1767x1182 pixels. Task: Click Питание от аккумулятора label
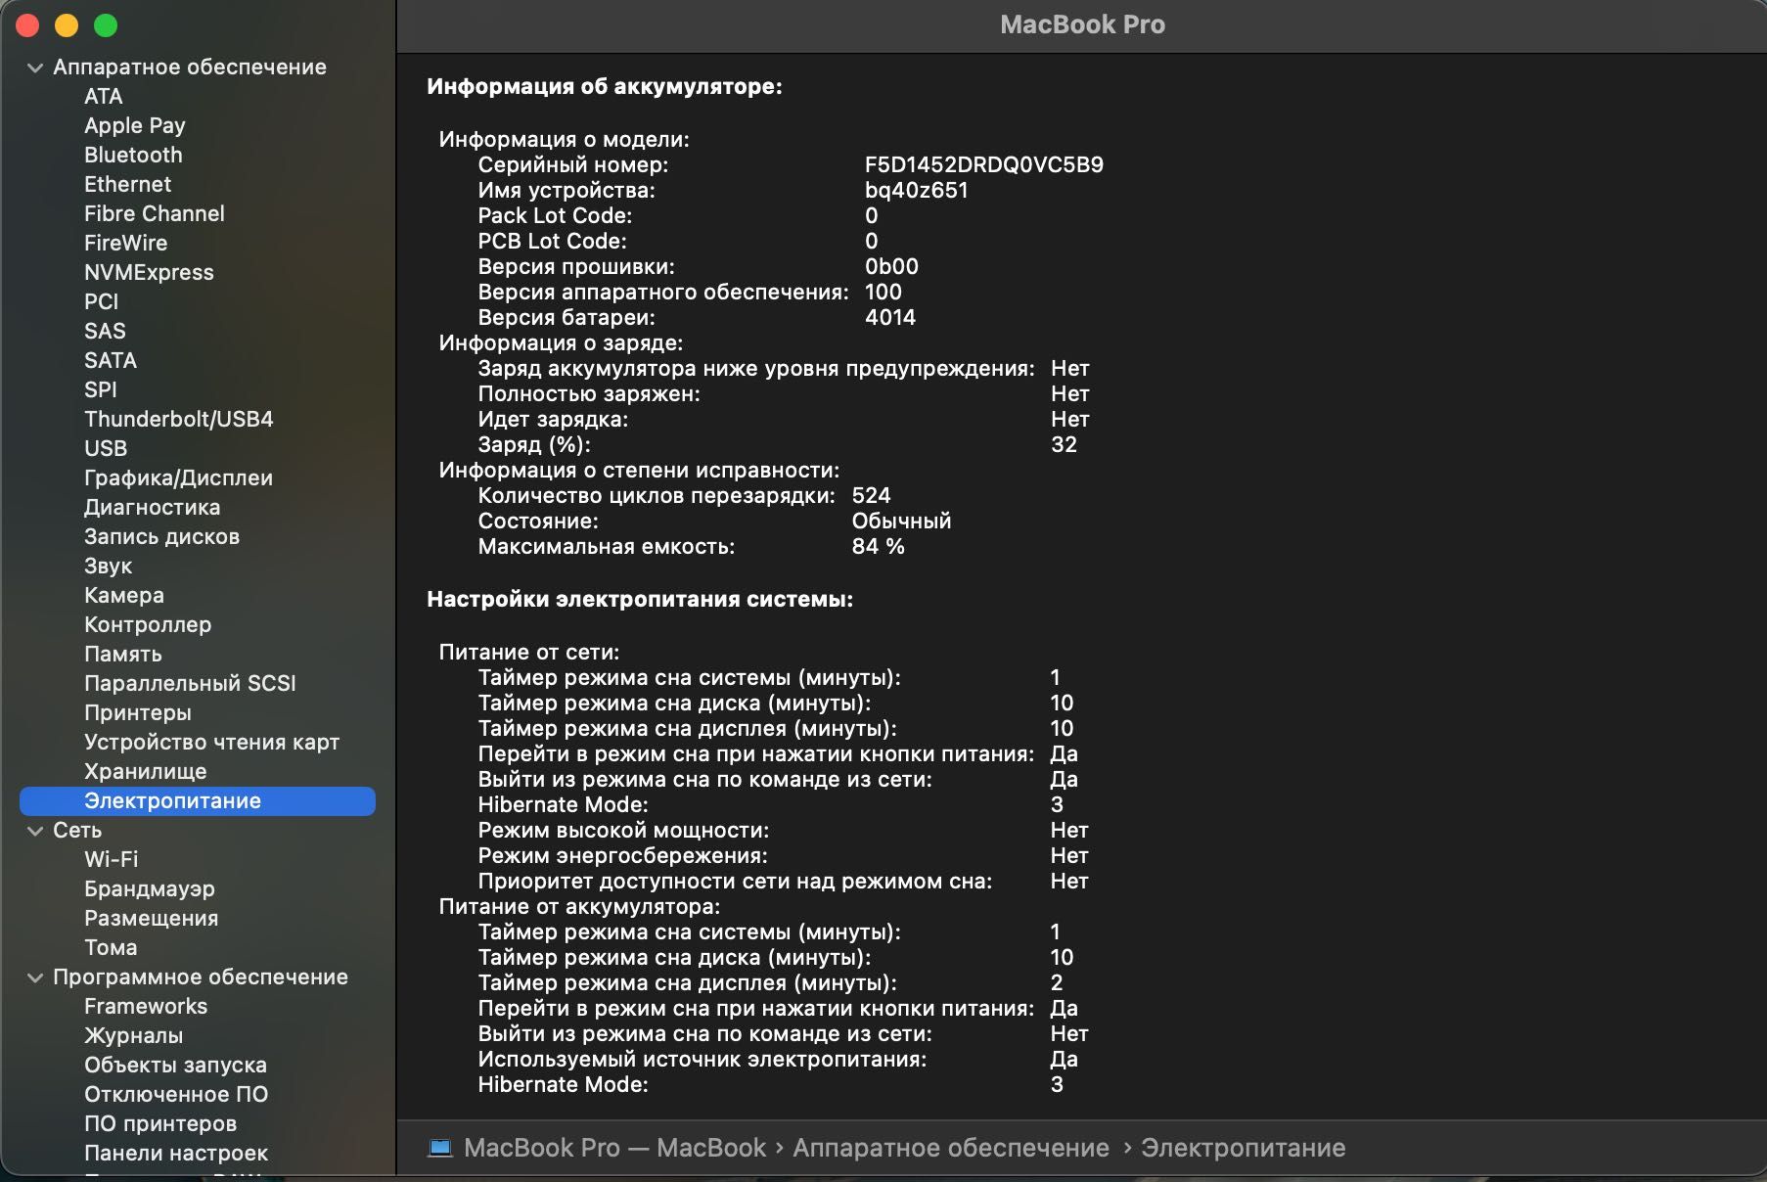pos(579,906)
